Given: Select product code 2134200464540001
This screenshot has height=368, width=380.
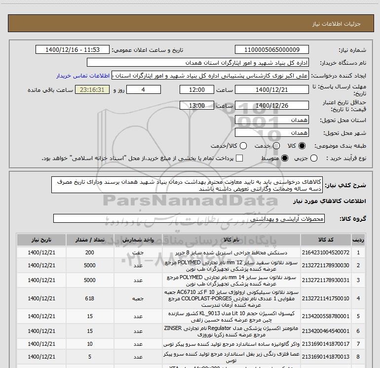Looking at the screenshot, I should point(326,331).
